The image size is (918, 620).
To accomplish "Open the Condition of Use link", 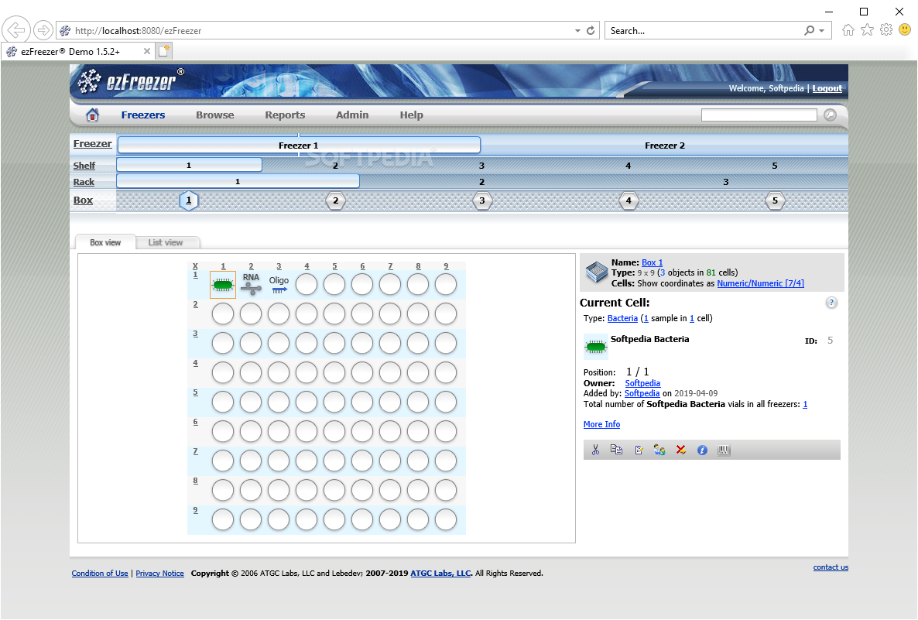I will coord(100,573).
